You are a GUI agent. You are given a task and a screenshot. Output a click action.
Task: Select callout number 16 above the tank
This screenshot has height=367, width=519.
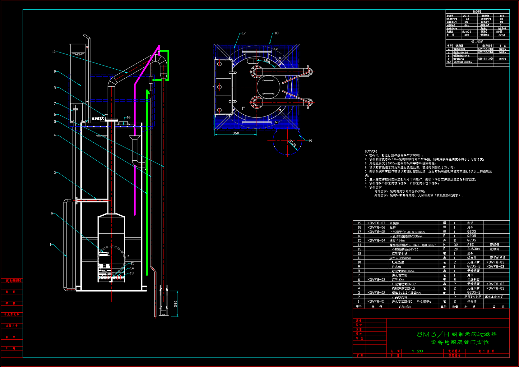tap(128, 117)
